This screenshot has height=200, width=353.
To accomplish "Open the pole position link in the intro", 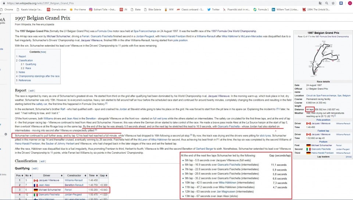I will (180, 40).
